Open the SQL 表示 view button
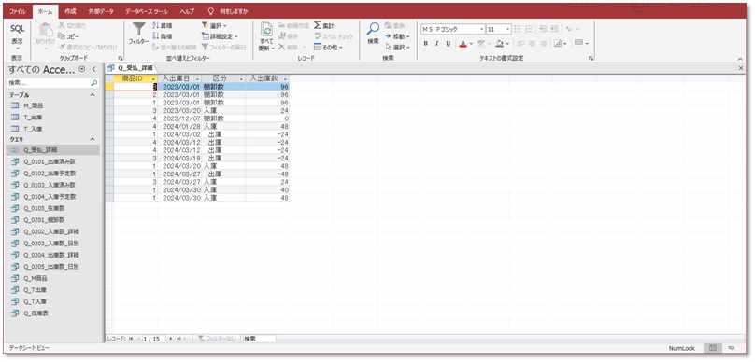Image resolution: width=755 pixels, height=362 pixels. (x=17, y=36)
